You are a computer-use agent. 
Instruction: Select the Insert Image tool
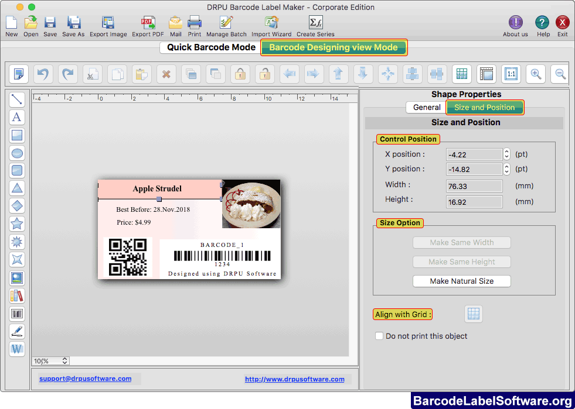pyautogui.click(x=17, y=278)
